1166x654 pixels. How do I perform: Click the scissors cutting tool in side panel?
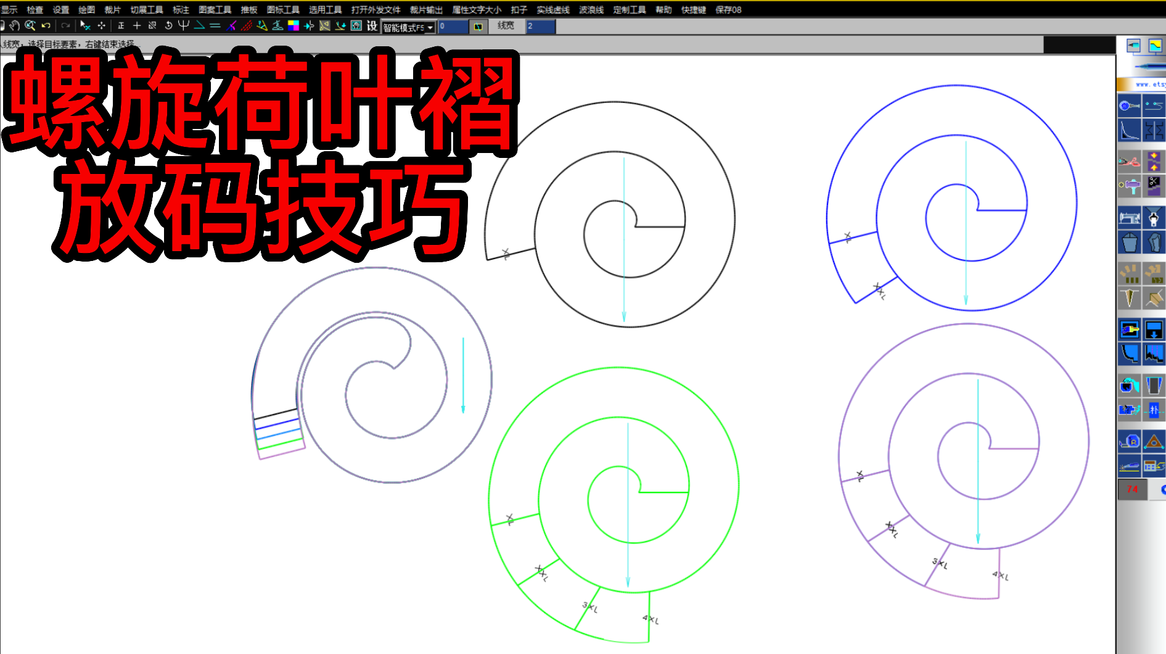click(x=1130, y=162)
